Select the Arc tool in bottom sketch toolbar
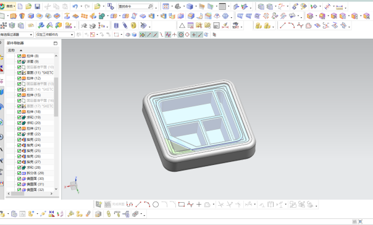The width and height of the screenshot is (373, 225). point(147,204)
